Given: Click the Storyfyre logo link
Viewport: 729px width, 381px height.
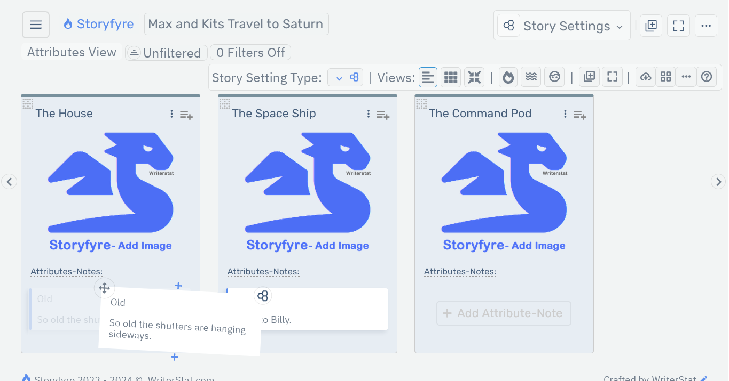Looking at the screenshot, I should [98, 23].
